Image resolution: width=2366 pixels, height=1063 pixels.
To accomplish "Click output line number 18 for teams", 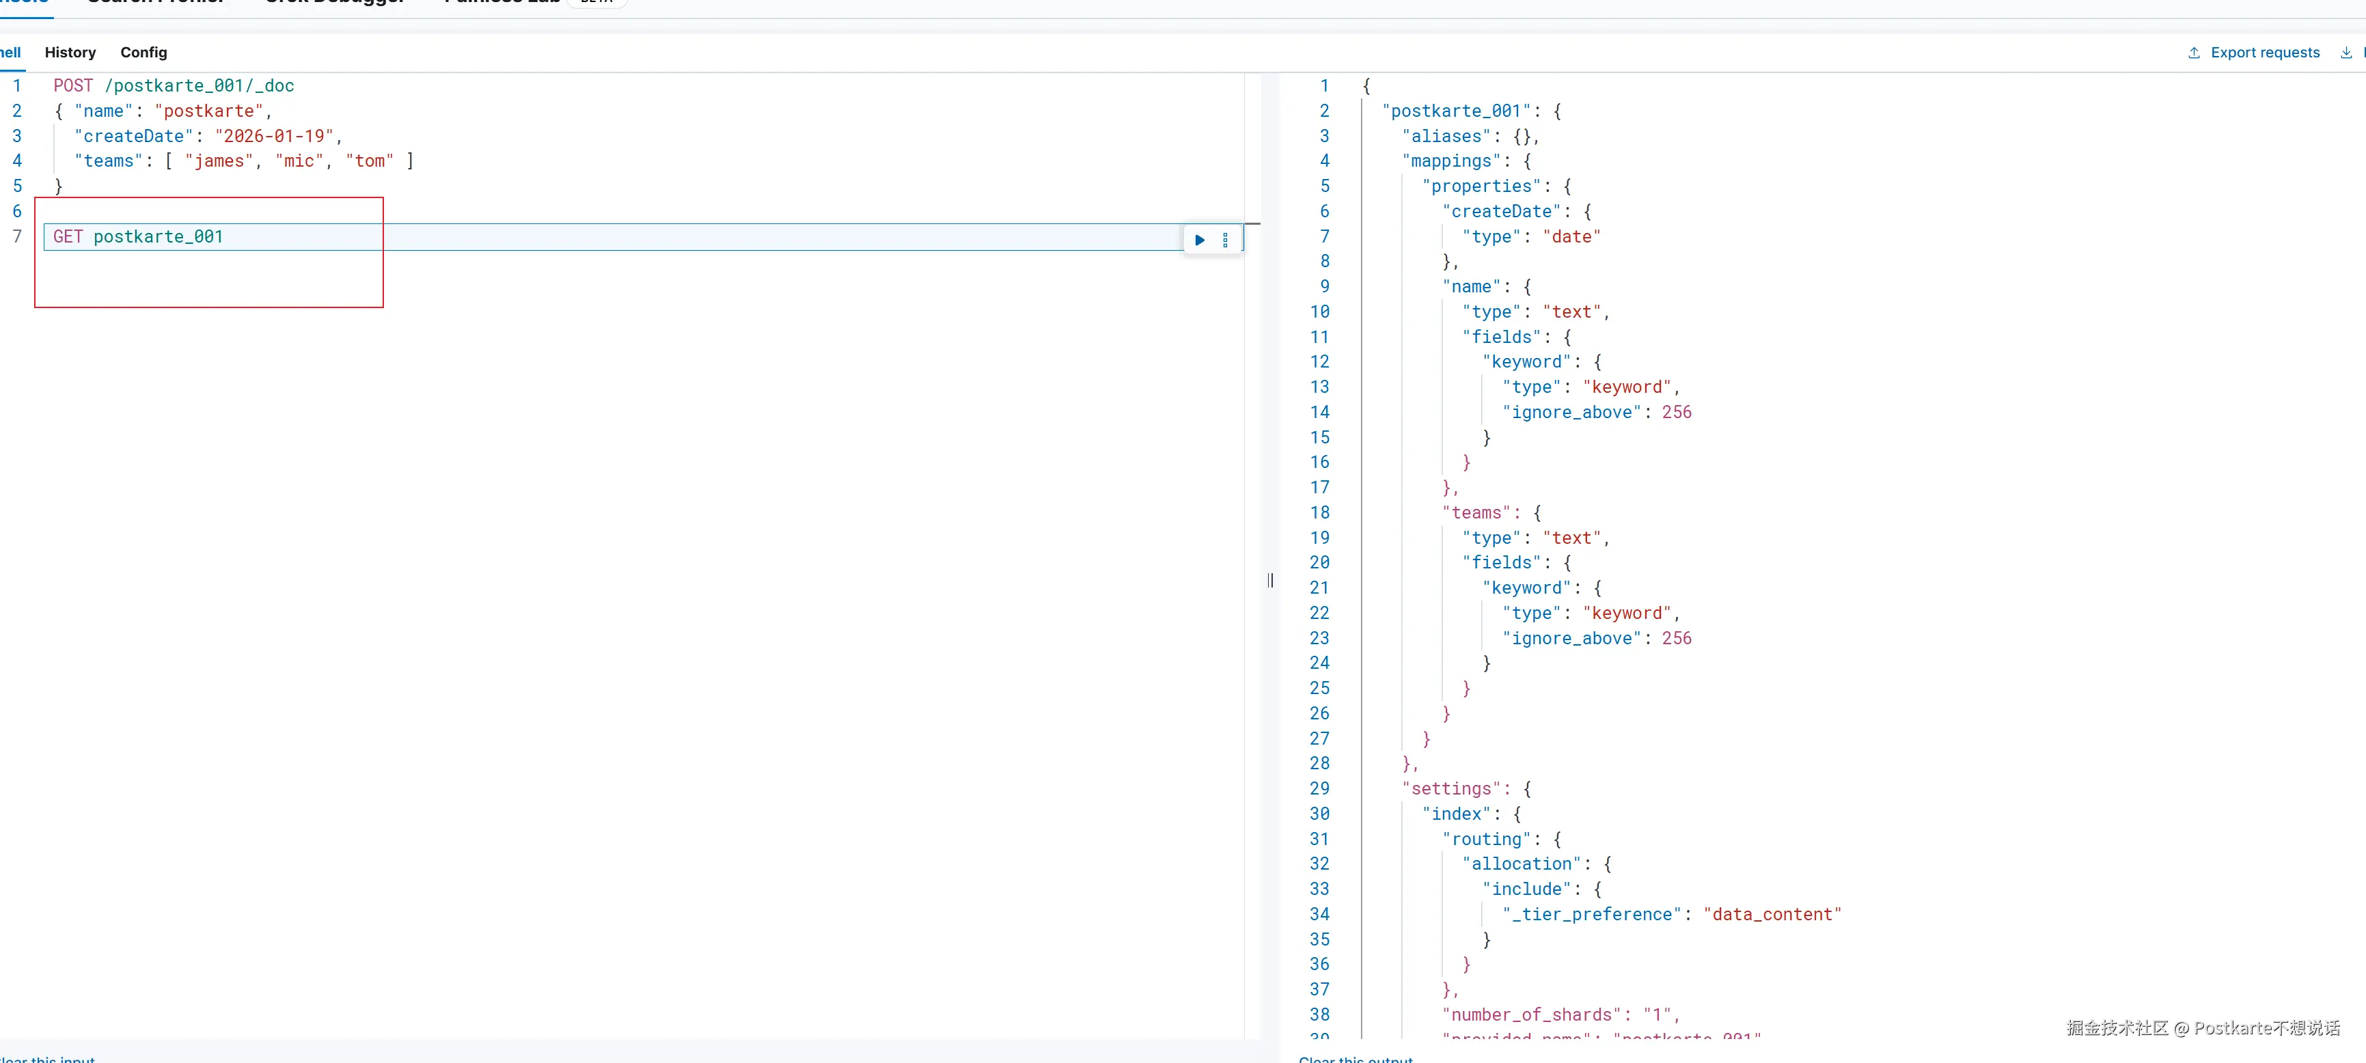I will (x=1319, y=512).
